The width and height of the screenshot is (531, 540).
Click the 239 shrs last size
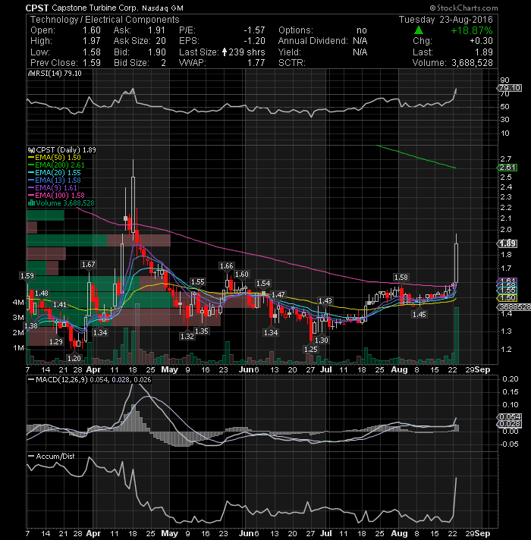click(x=247, y=52)
